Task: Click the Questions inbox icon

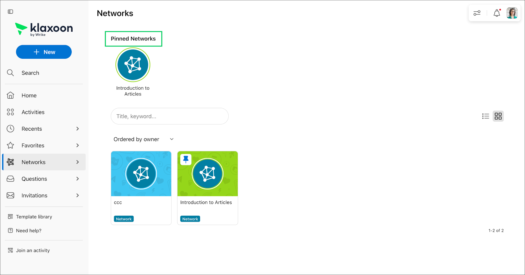Action: [10, 179]
